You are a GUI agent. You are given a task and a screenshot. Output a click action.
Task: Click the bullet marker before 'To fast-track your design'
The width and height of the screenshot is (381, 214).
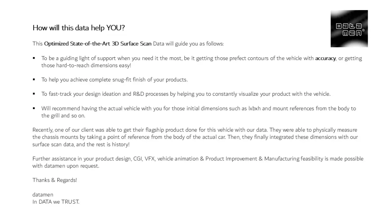tap(34, 94)
